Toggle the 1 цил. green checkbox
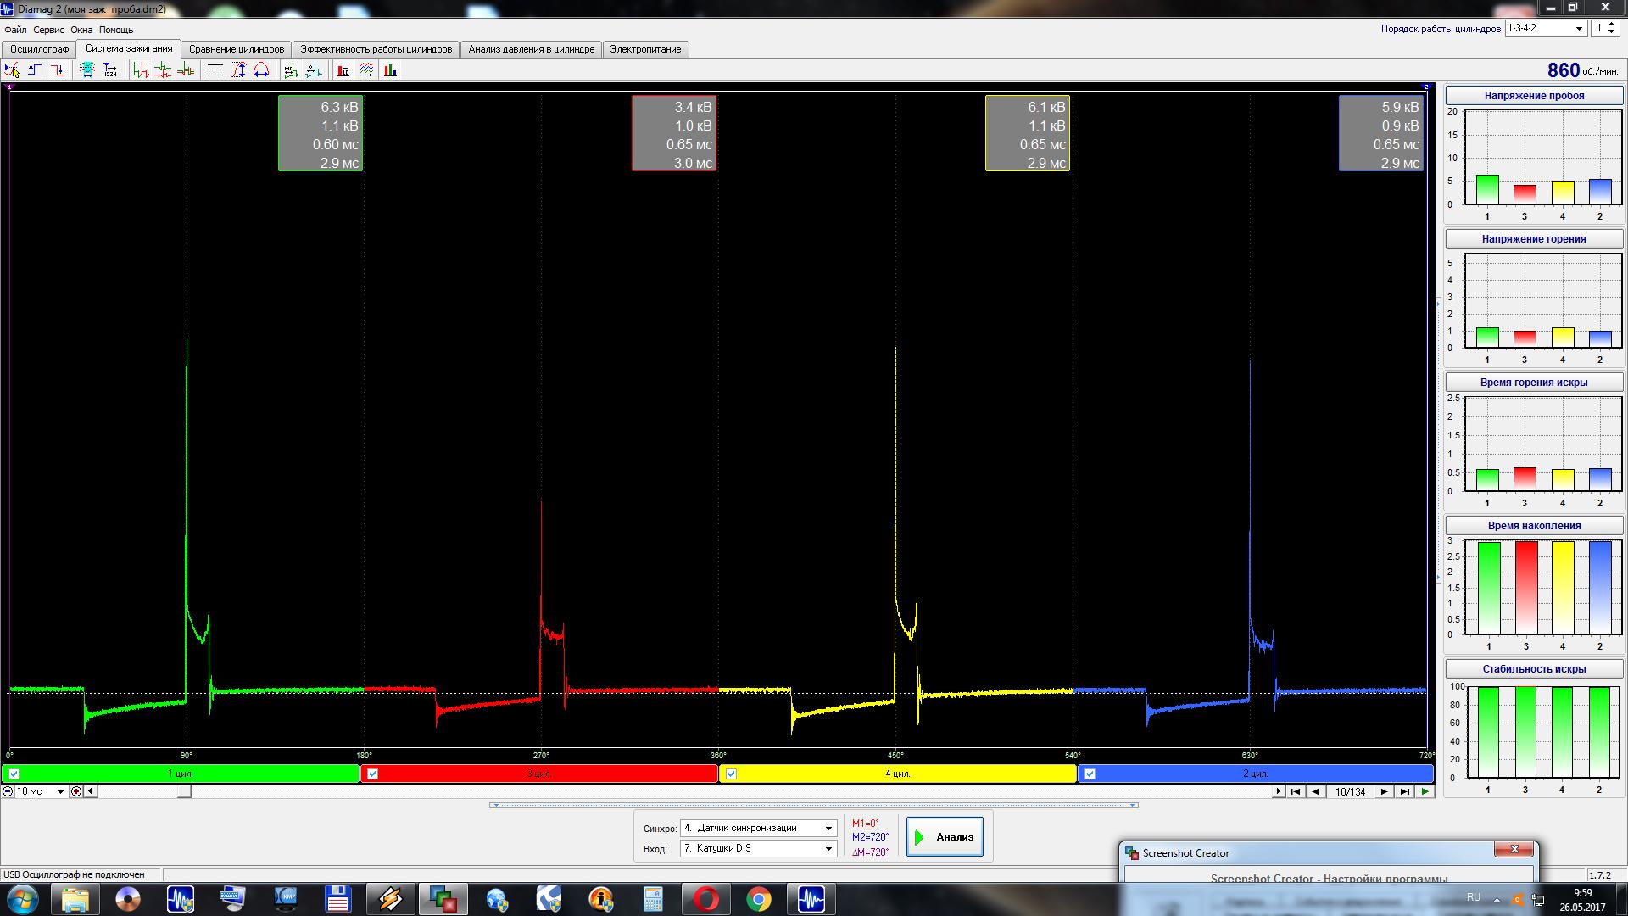 (x=14, y=774)
